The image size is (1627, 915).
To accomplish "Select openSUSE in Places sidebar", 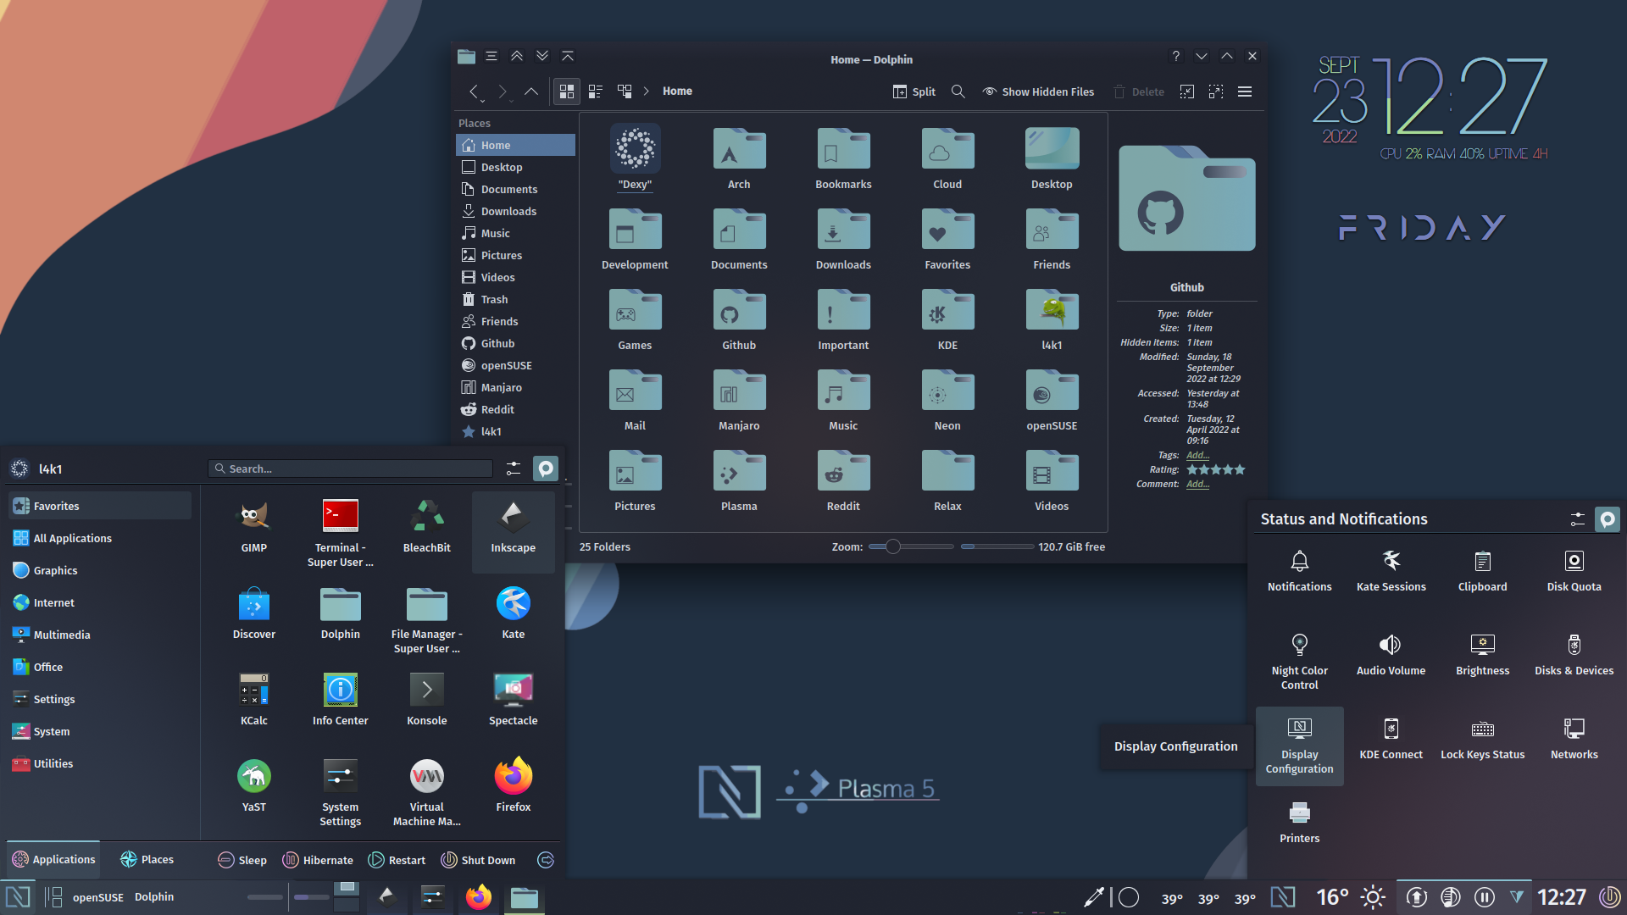I will coord(516,365).
